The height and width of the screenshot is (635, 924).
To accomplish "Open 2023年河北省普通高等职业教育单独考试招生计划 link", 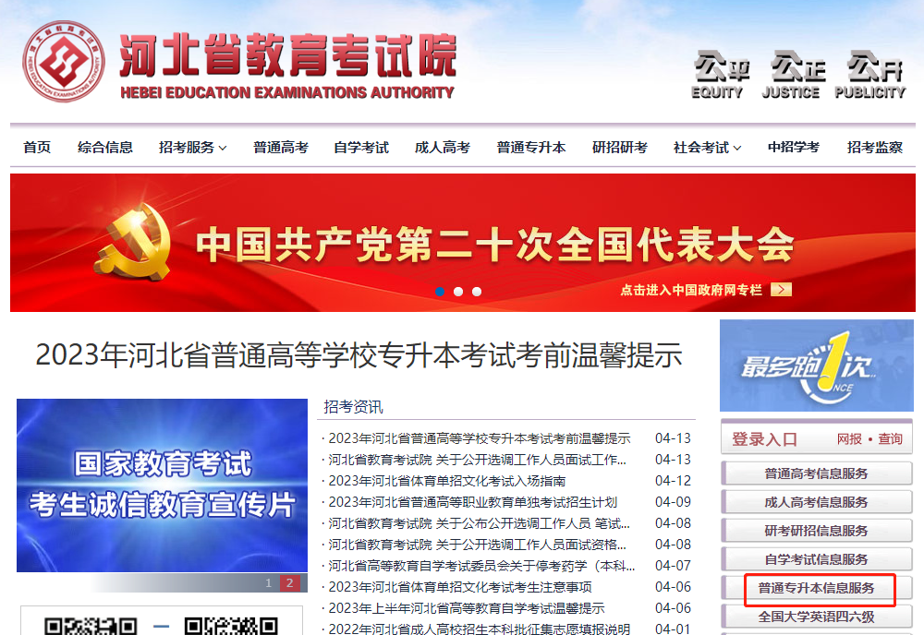I will pos(472,502).
